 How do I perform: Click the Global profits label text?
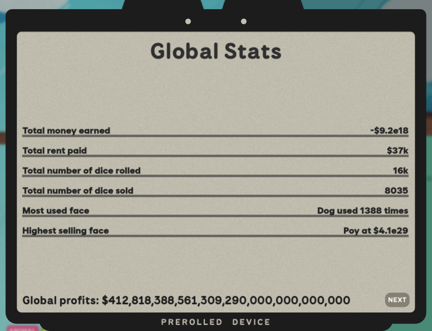[61, 300]
